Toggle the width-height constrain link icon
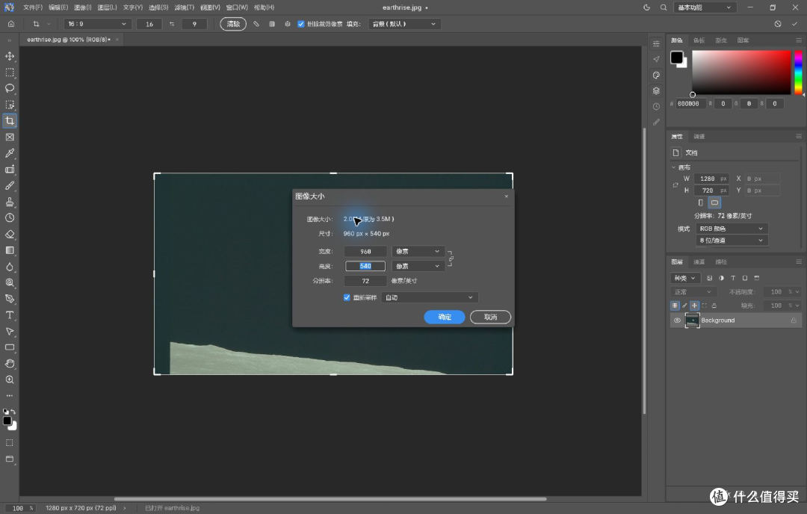Screen dimensions: 807x514 (x=451, y=258)
